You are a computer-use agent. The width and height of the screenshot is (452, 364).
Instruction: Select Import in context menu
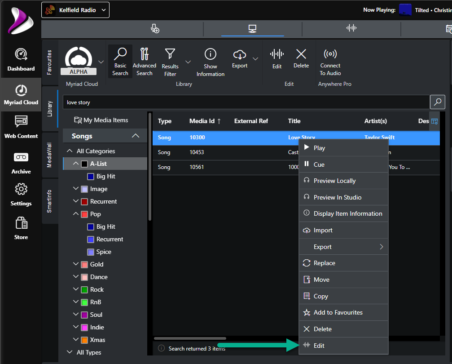point(343,230)
